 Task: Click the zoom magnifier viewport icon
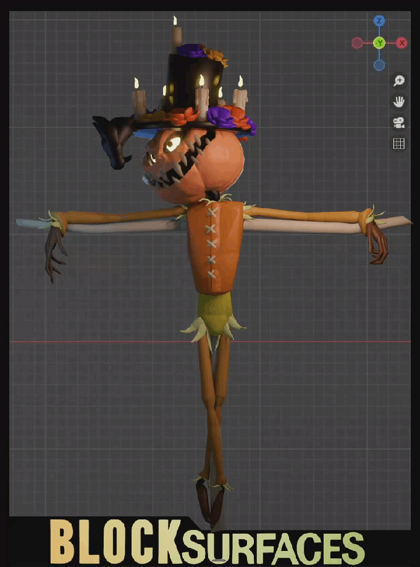(399, 81)
